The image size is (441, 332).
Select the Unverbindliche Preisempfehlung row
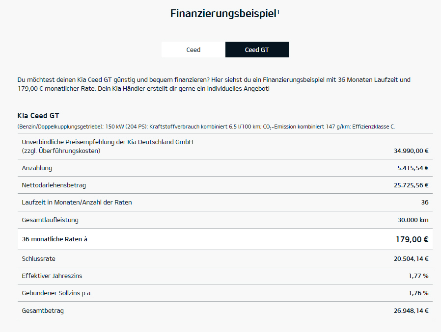[225, 146]
